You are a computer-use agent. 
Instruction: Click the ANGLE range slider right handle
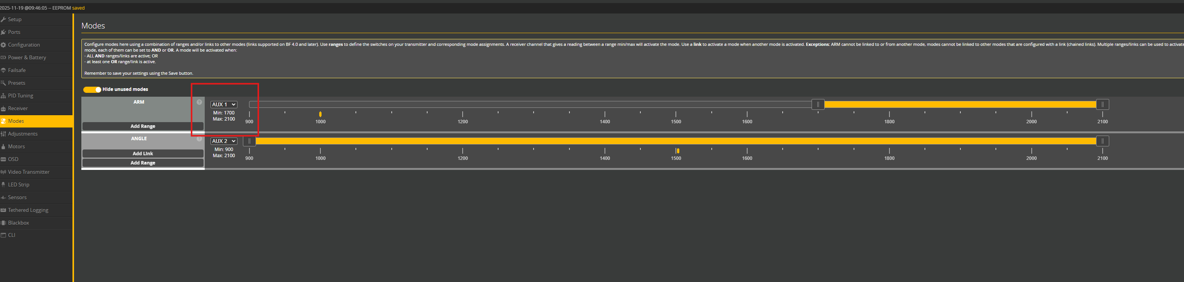pyautogui.click(x=1102, y=141)
